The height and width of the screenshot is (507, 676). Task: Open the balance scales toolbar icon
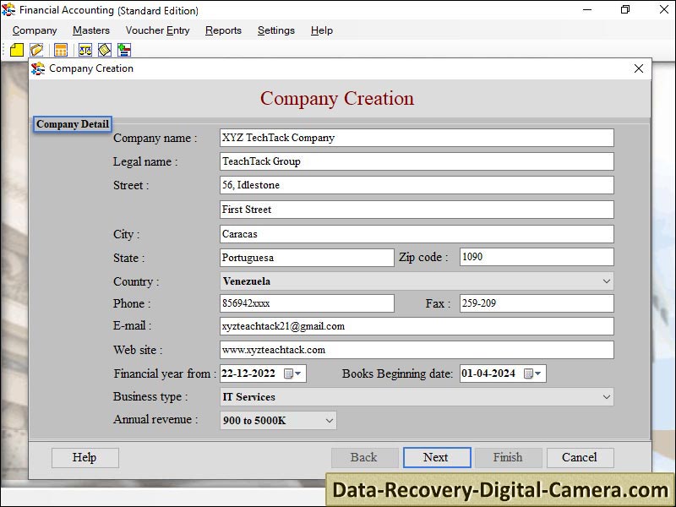(84, 50)
